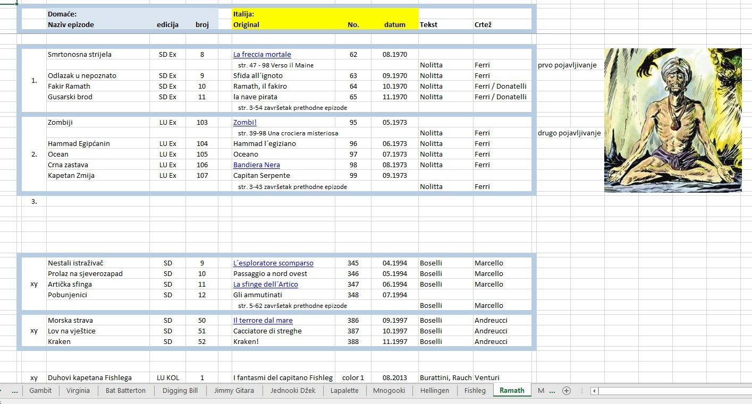Follow the 'Zombi!' hyperlink
This screenshot has width=752, height=404.
pos(245,123)
